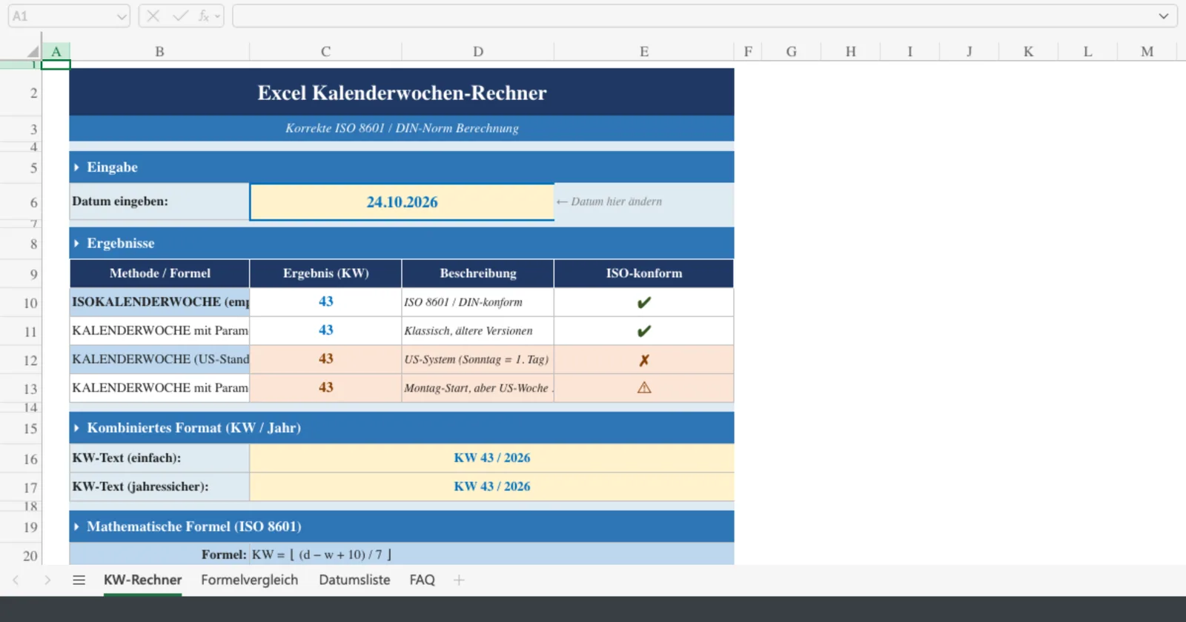The width and height of the screenshot is (1186, 622).
Task: Click the green checkmark in ISOKALENDERWOCHE row
Action: tap(644, 302)
